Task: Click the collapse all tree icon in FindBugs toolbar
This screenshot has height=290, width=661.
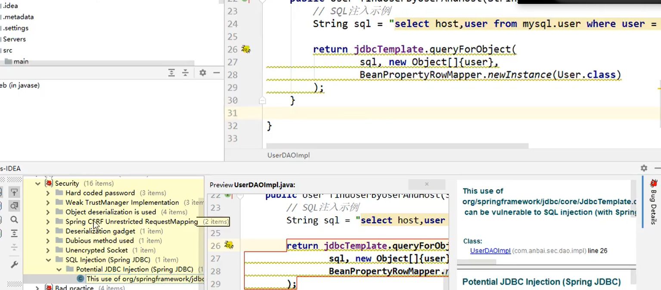Action: [x=14, y=247]
